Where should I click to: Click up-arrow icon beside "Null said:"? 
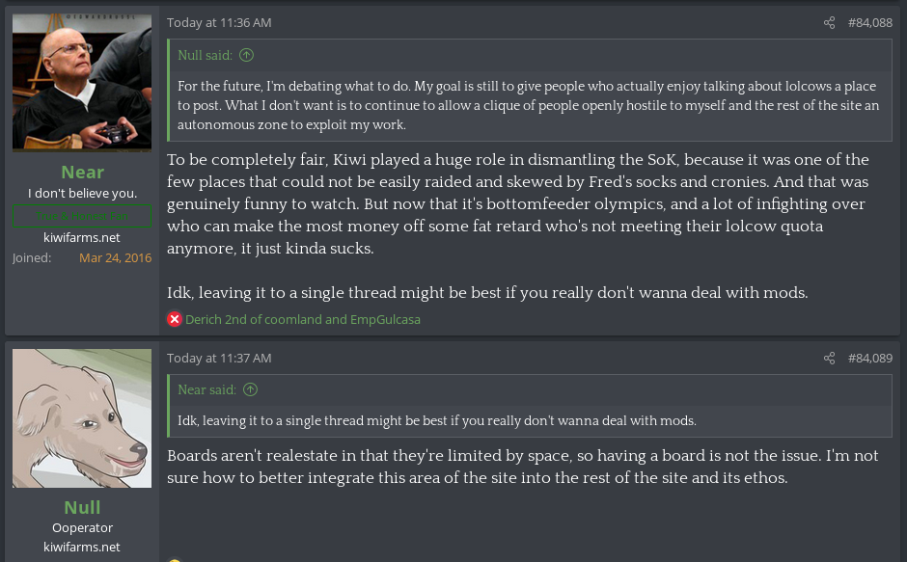[246, 55]
